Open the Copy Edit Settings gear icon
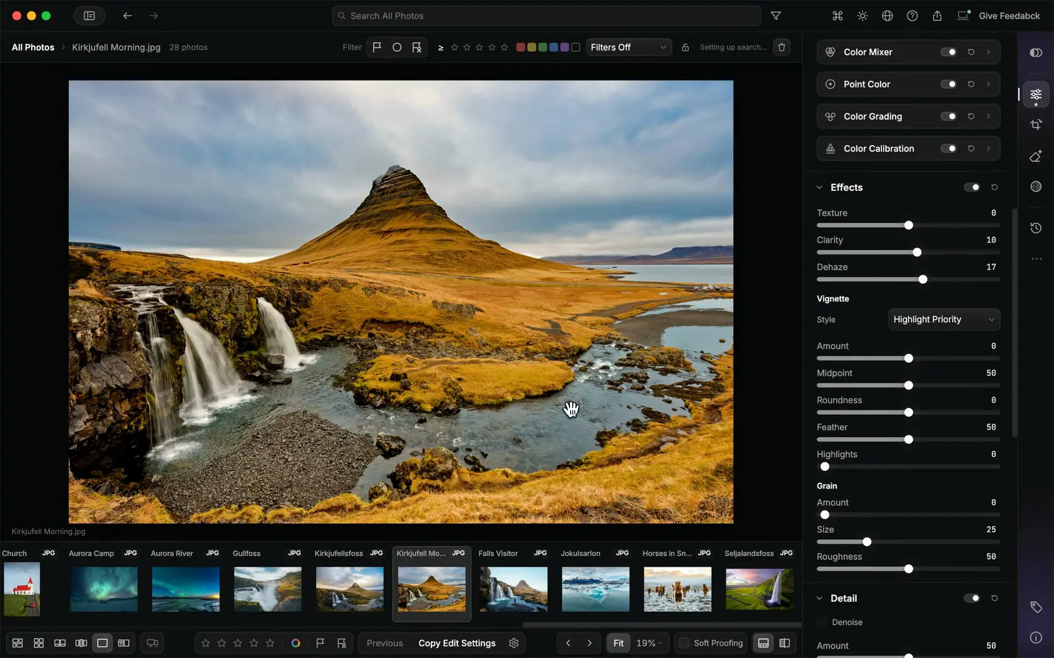Viewport: 1054px width, 658px height. point(514,643)
